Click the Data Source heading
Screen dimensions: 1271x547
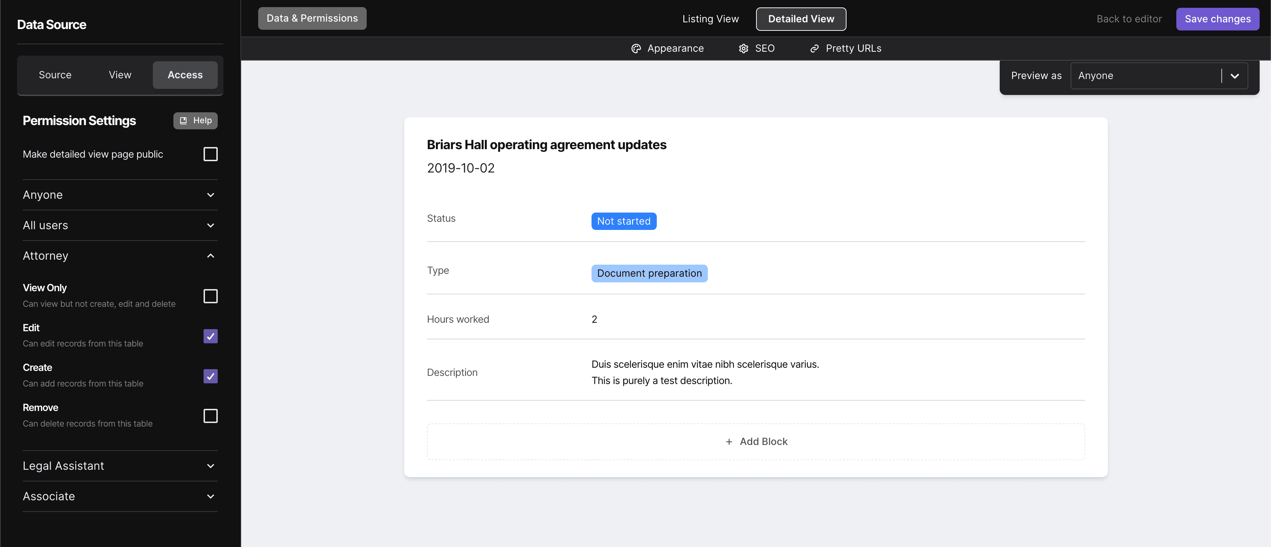point(51,25)
